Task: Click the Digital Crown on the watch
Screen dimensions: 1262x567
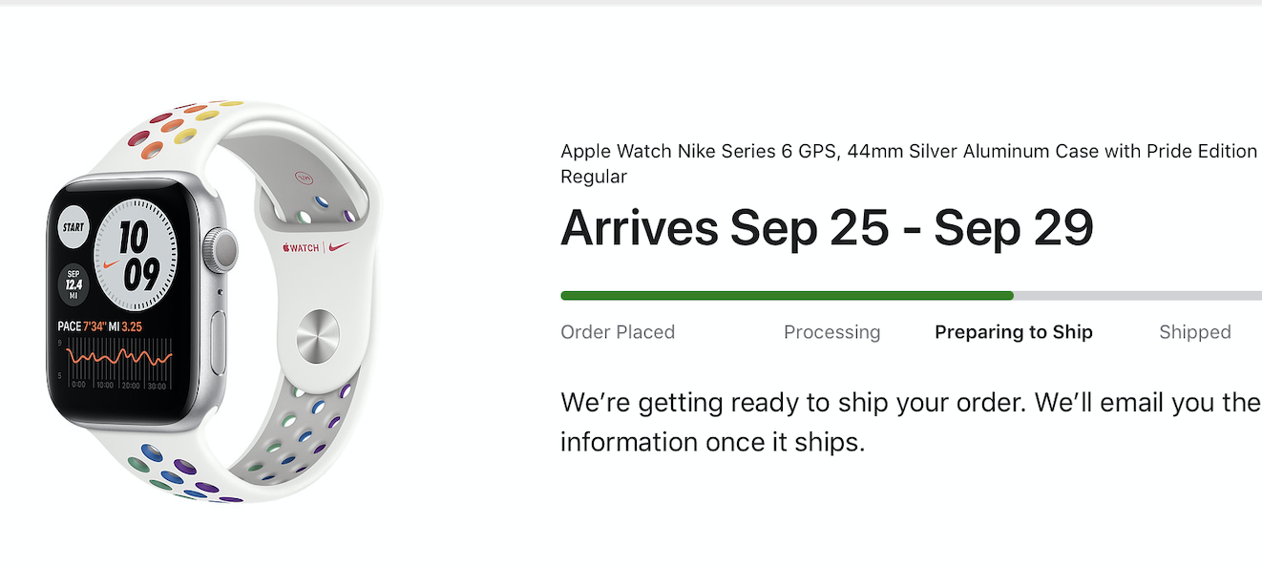Action: click(225, 249)
